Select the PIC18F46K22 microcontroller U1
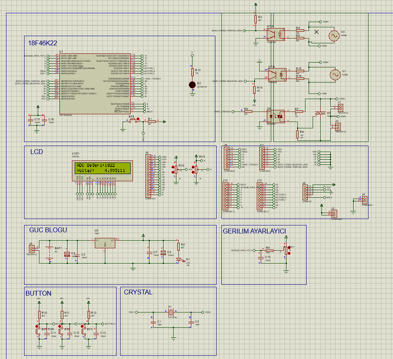The width and height of the screenshot is (393, 359). point(95,84)
